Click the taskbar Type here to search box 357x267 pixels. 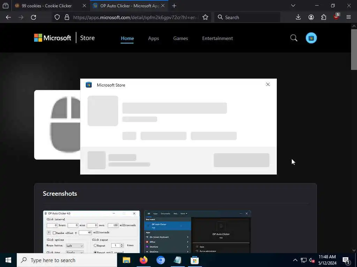(x=67, y=260)
